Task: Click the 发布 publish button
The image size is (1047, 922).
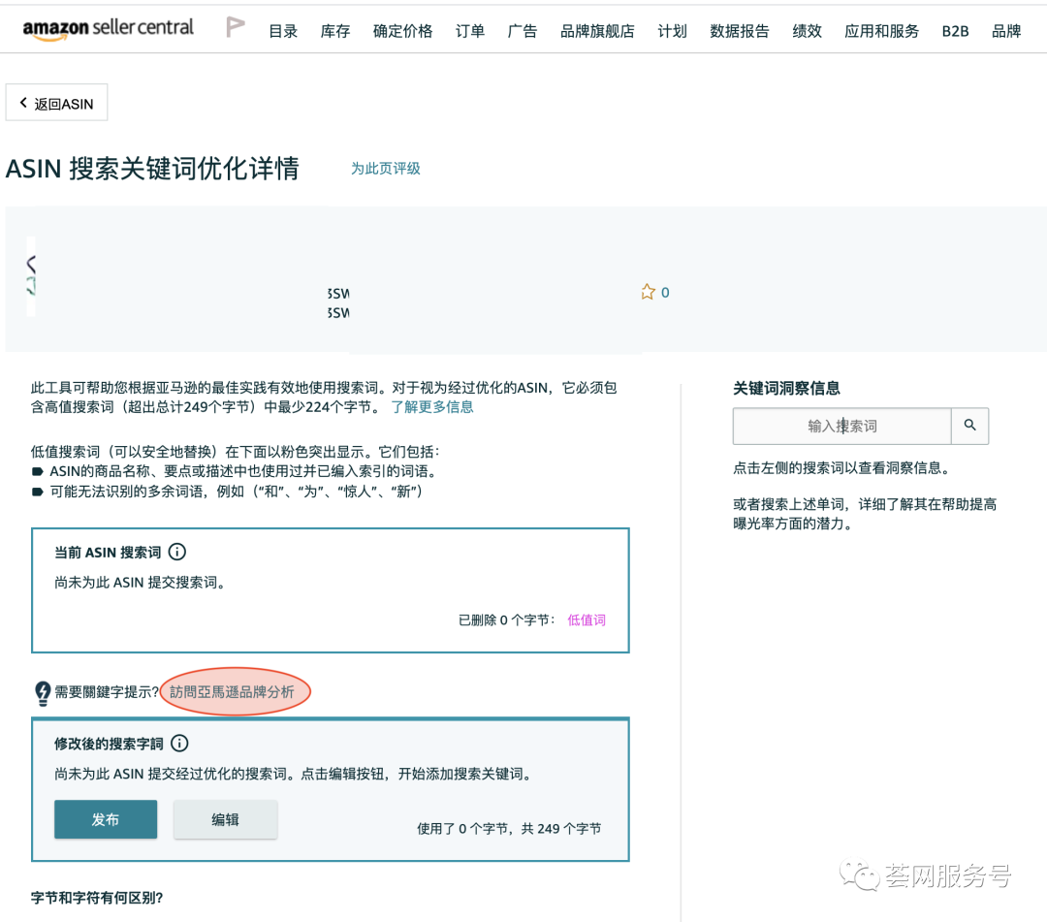Action: click(x=106, y=819)
